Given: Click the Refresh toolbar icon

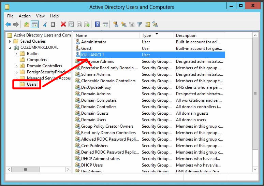Looking at the screenshot, I should pos(79,24).
